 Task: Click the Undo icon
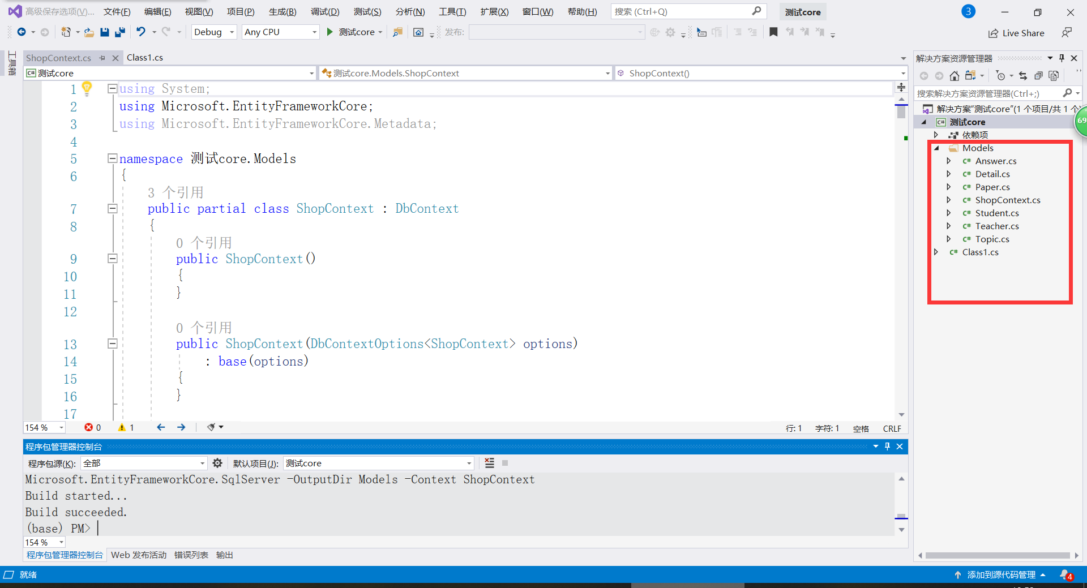(x=141, y=32)
